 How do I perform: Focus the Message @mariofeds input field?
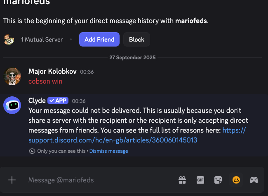[x=99, y=180]
